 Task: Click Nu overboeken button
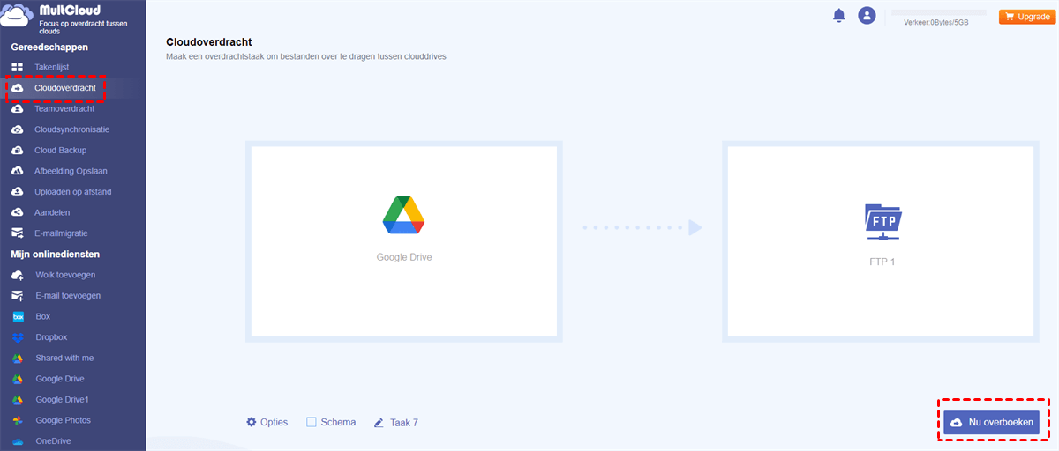tap(992, 423)
